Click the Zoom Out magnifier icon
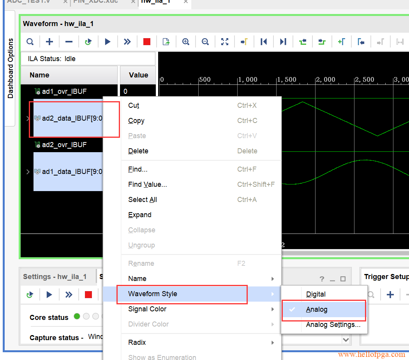 pyautogui.click(x=205, y=42)
